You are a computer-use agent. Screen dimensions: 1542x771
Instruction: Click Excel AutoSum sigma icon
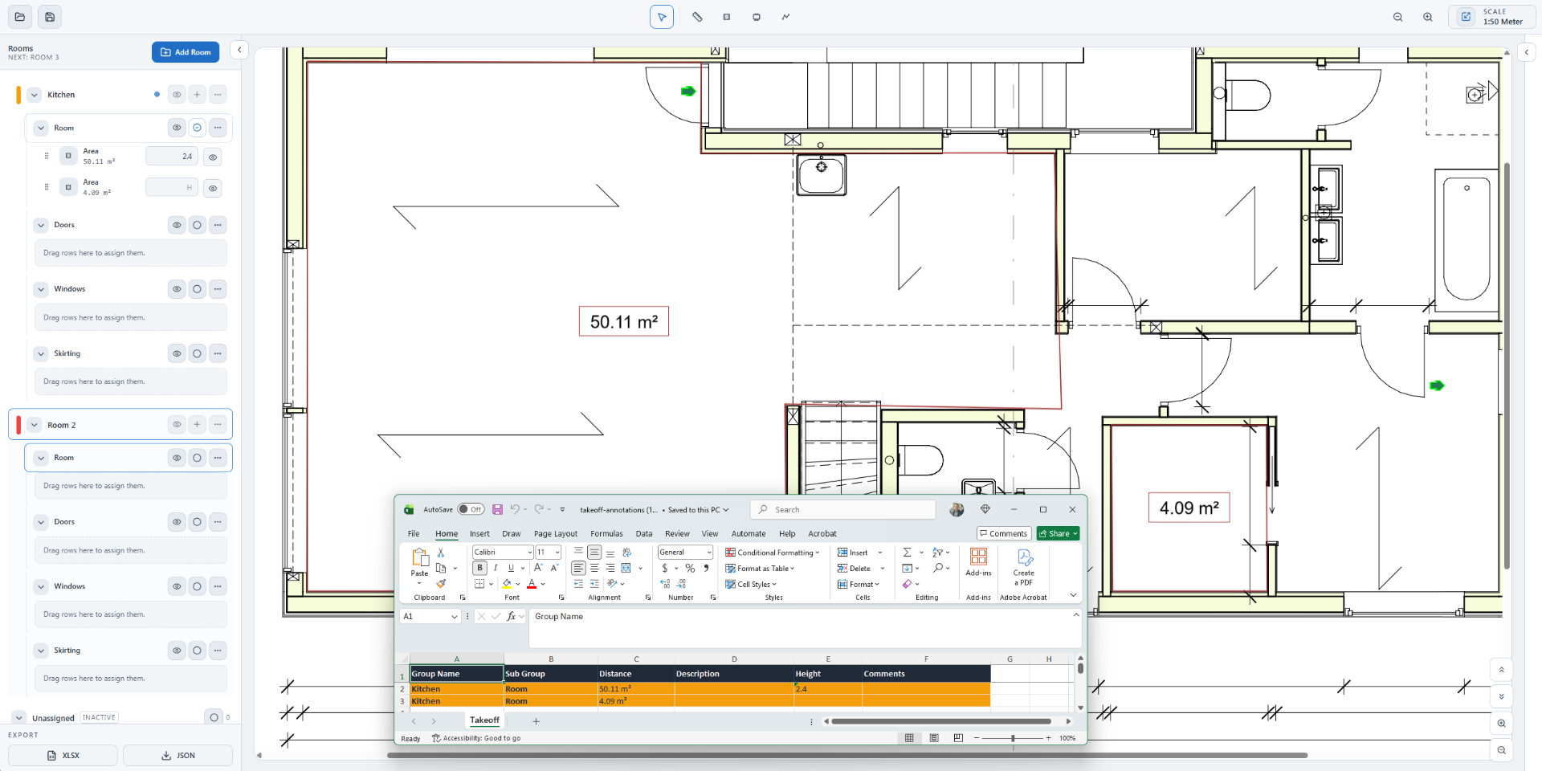(908, 553)
